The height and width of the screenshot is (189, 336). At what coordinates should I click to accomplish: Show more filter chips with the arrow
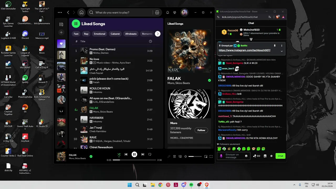tap(157, 34)
